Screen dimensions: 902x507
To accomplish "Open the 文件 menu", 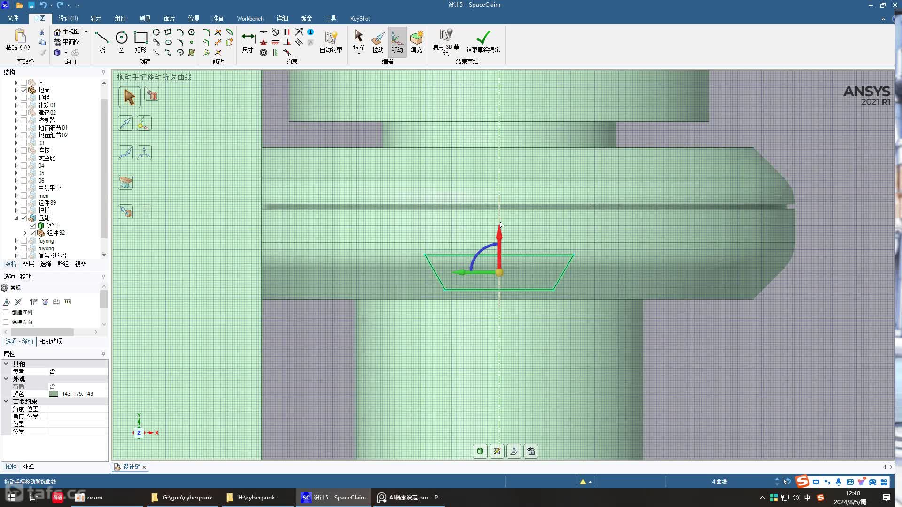I will click(13, 18).
